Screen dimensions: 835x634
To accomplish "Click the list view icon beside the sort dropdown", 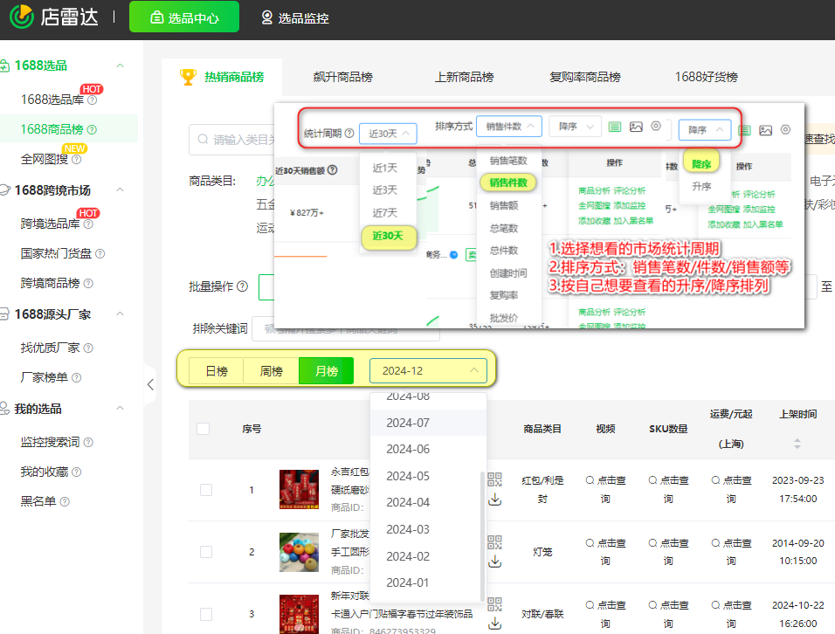I will click(x=615, y=127).
